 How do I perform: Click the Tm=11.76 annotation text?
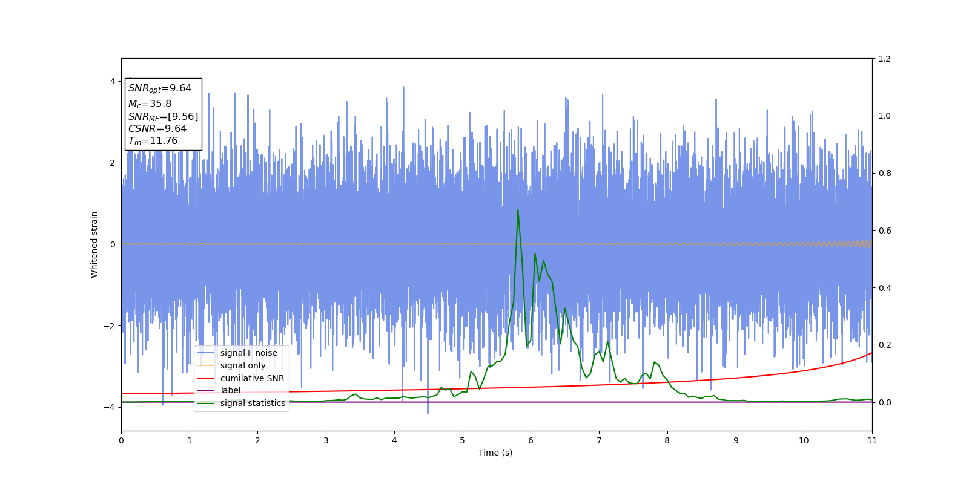(x=153, y=141)
